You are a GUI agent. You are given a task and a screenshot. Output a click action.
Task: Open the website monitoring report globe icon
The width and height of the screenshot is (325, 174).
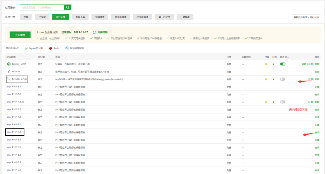(67, 48)
